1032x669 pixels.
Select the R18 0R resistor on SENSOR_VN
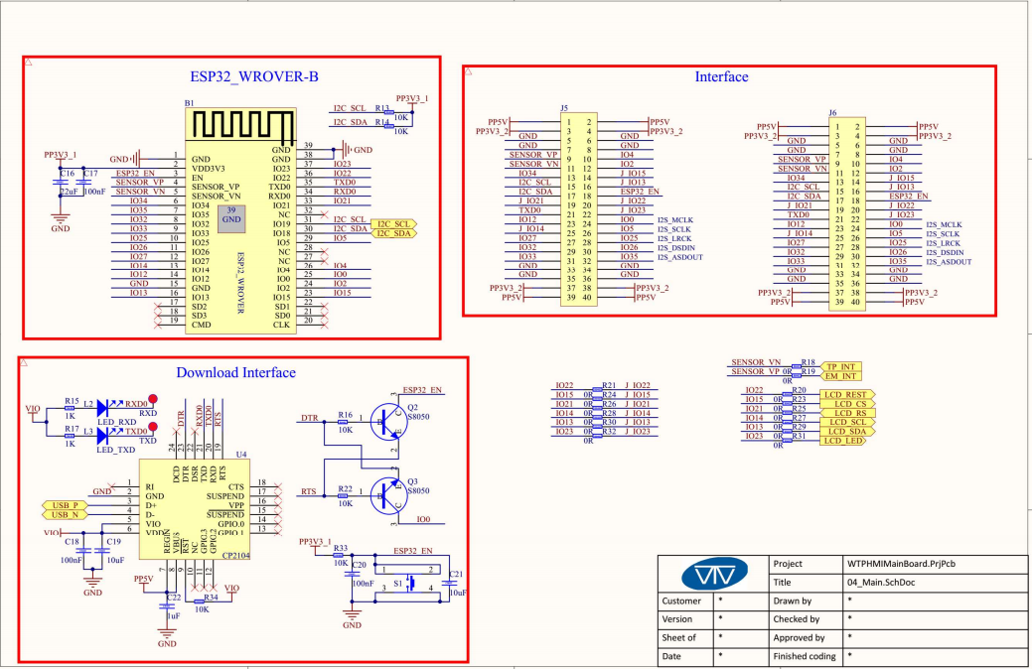[797, 367]
